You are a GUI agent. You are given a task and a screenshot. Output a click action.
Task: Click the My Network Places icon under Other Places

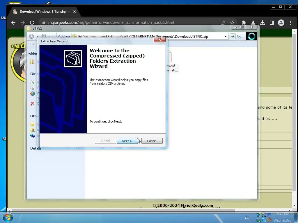pos(33,136)
